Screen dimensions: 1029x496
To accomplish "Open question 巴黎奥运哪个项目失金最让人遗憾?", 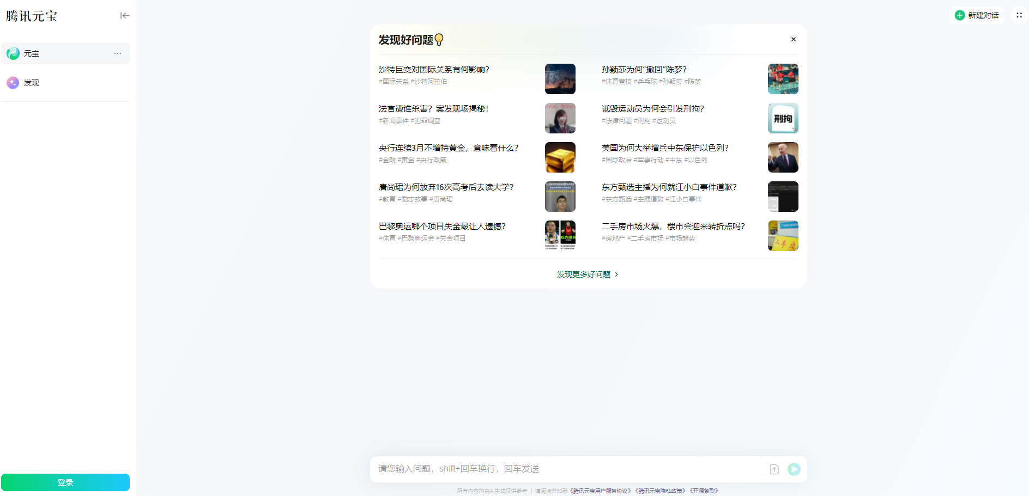I will 442,226.
